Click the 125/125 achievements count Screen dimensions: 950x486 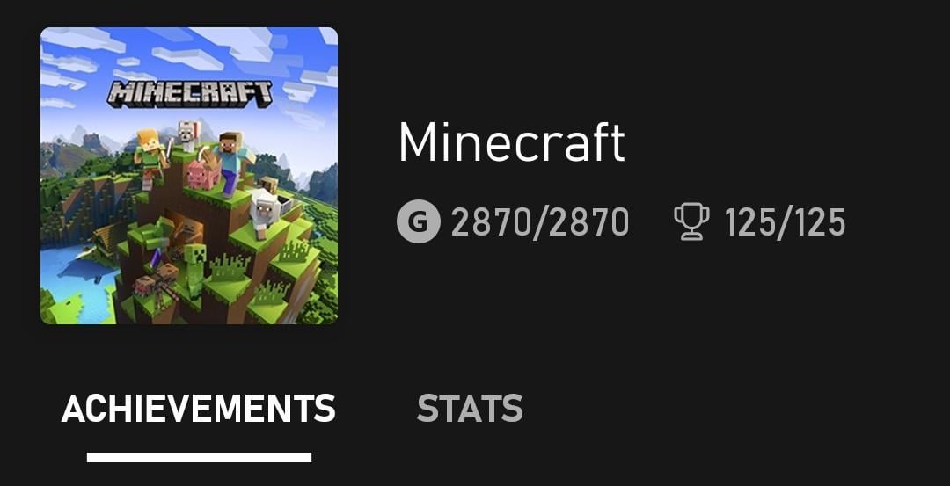tap(785, 222)
